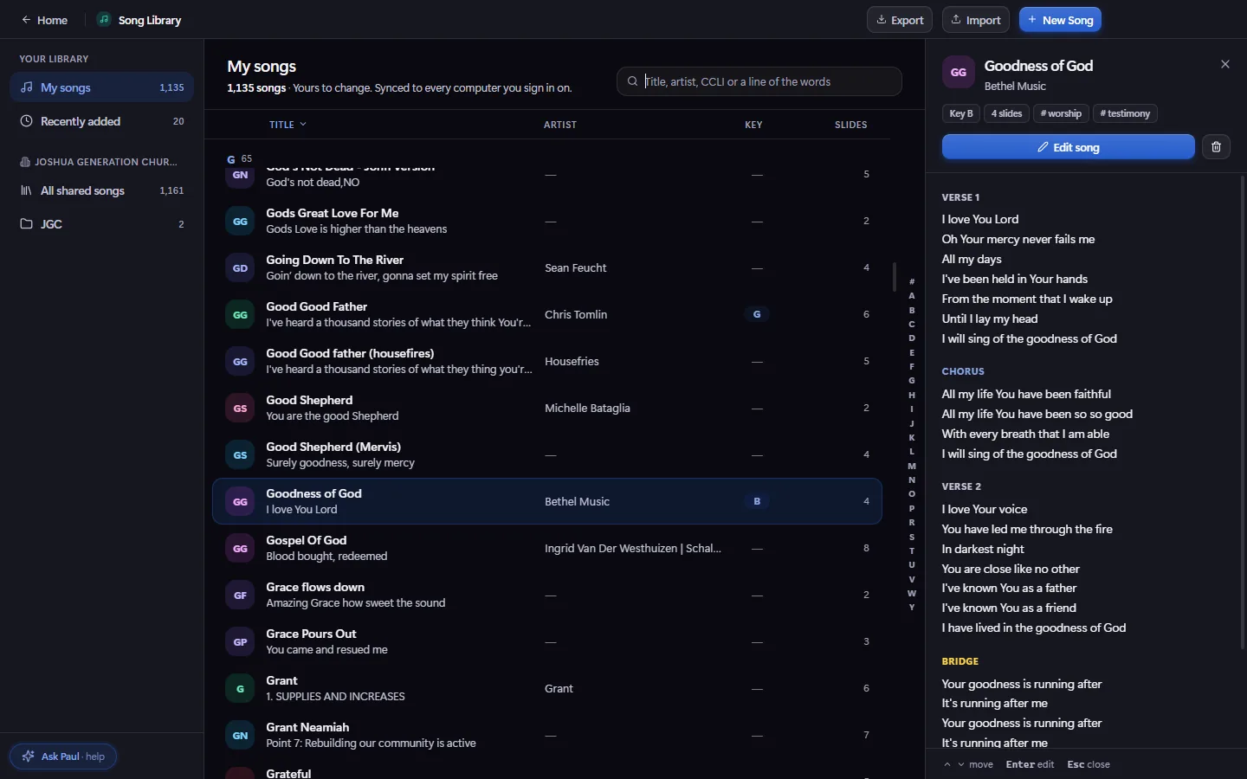The image size is (1247, 779).
Task: Delete song using the trash icon
Action: click(1216, 147)
